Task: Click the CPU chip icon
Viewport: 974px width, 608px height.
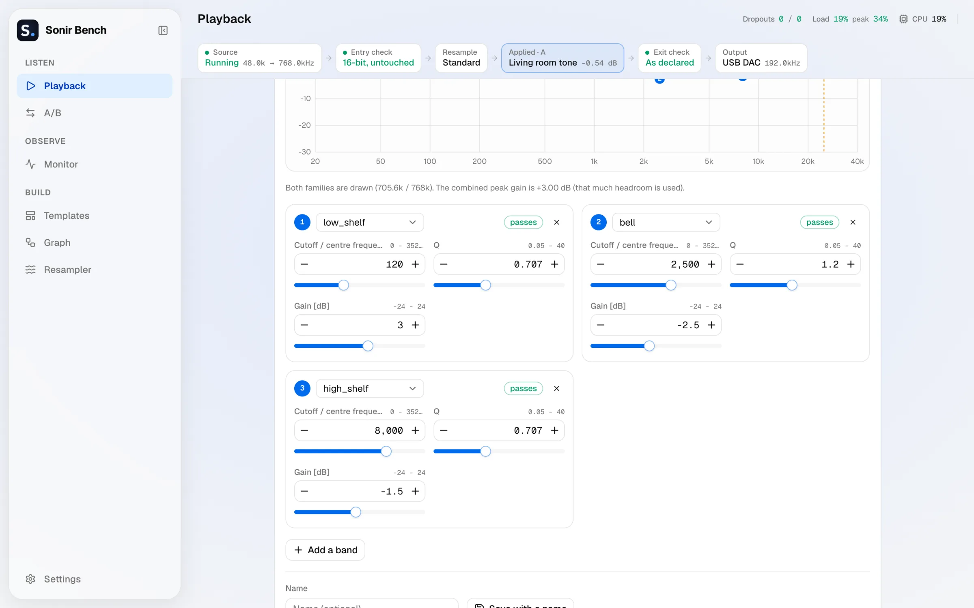Action: (x=903, y=19)
